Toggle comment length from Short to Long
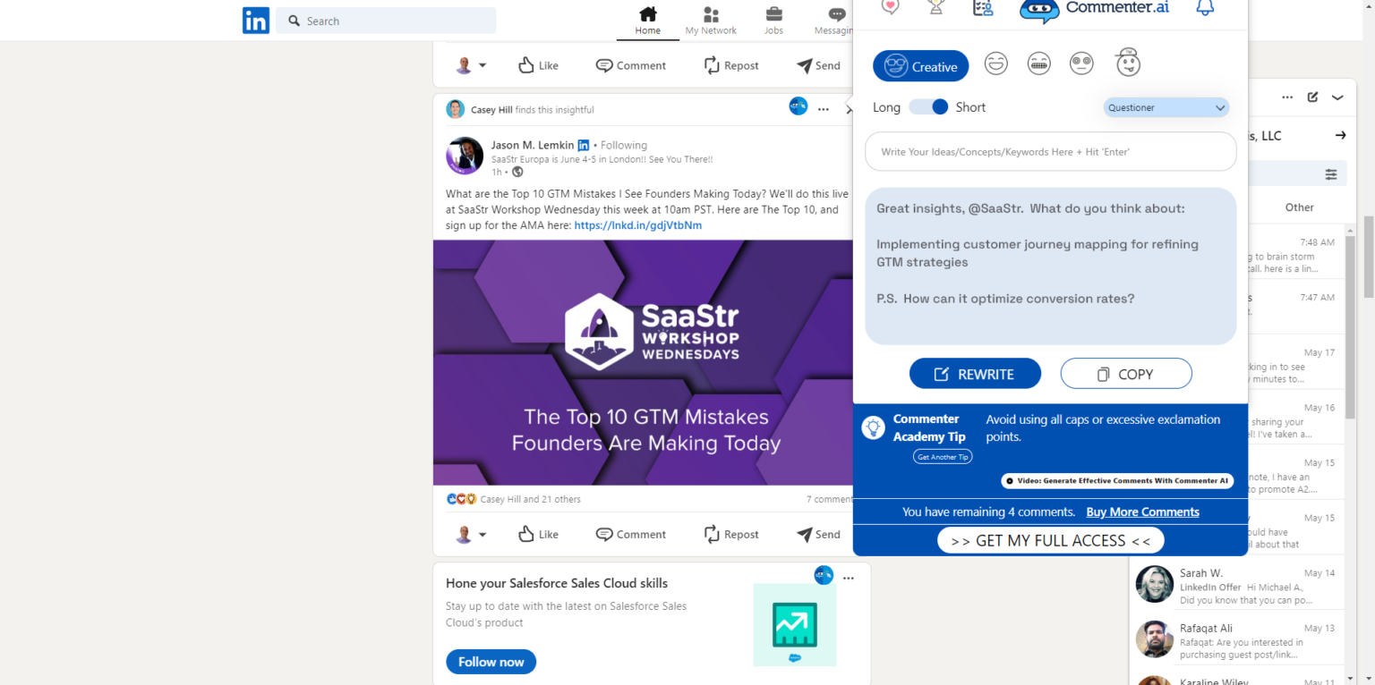This screenshot has height=685, width=1375. [928, 106]
